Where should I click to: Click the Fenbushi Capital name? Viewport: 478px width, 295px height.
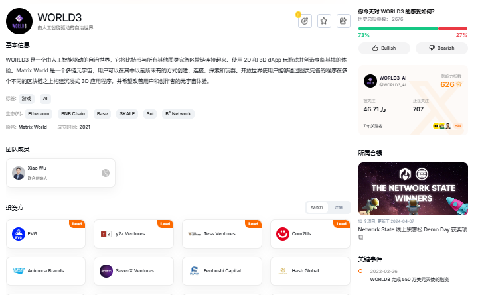click(x=222, y=271)
